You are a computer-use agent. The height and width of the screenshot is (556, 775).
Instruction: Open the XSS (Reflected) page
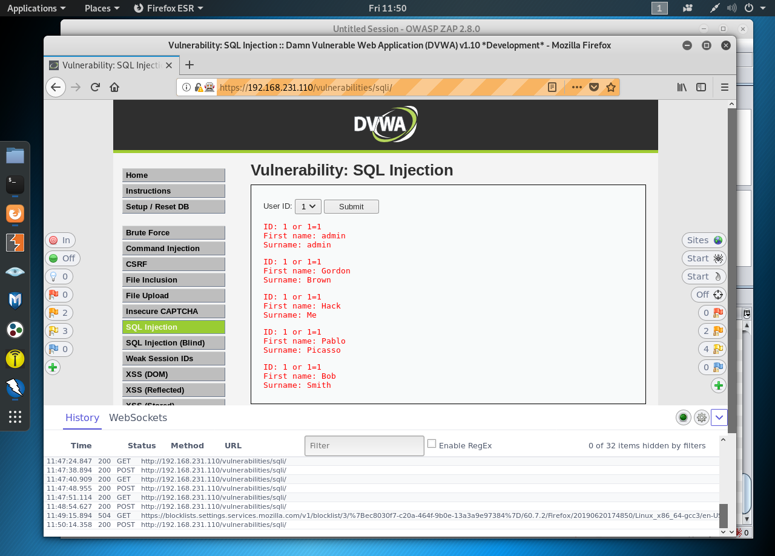[x=174, y=390]
